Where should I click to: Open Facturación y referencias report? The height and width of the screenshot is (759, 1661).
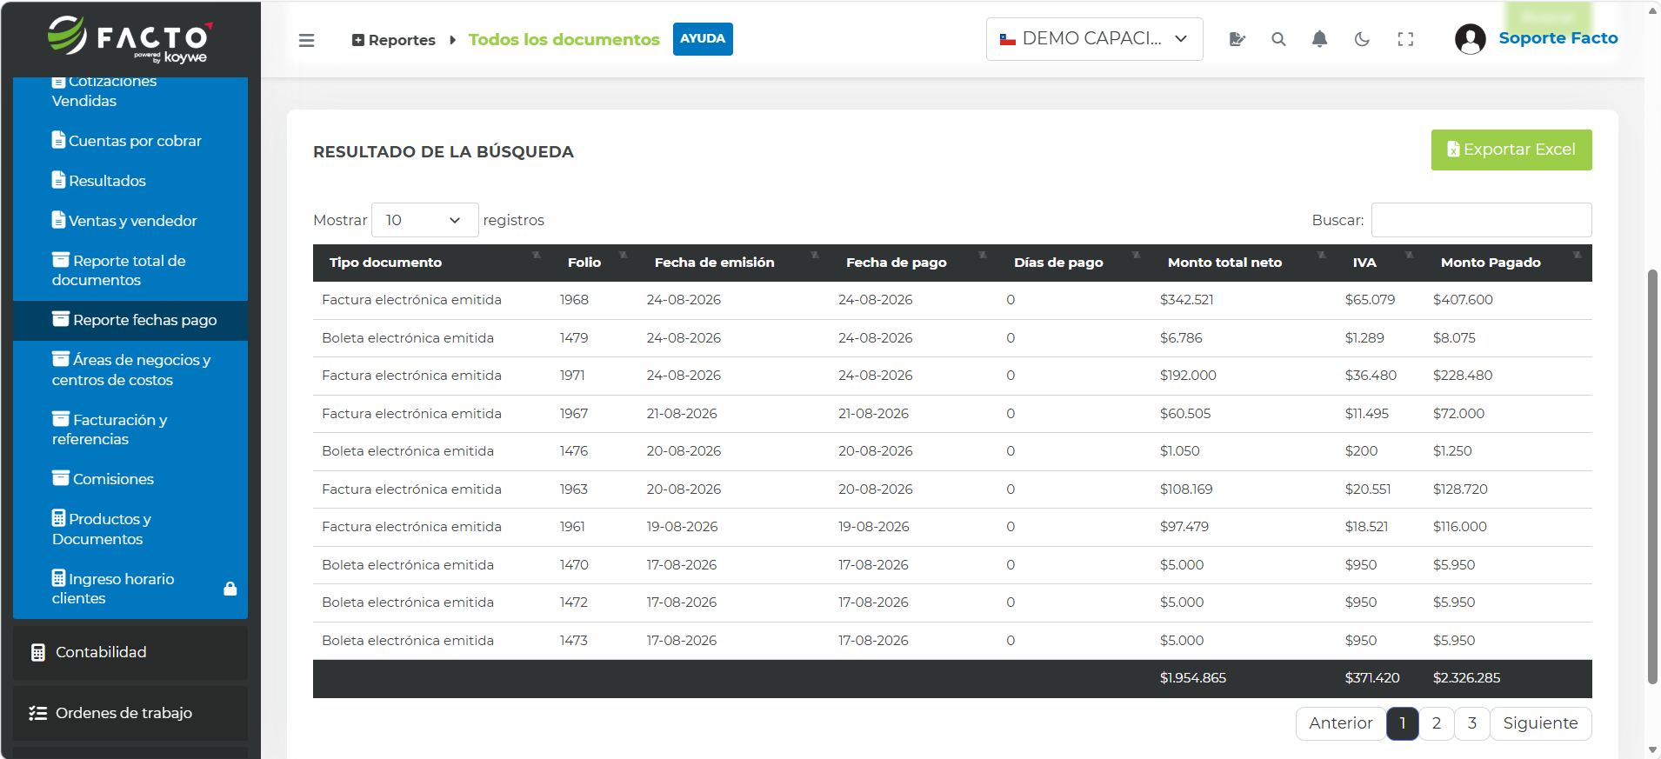pos(130,429)
